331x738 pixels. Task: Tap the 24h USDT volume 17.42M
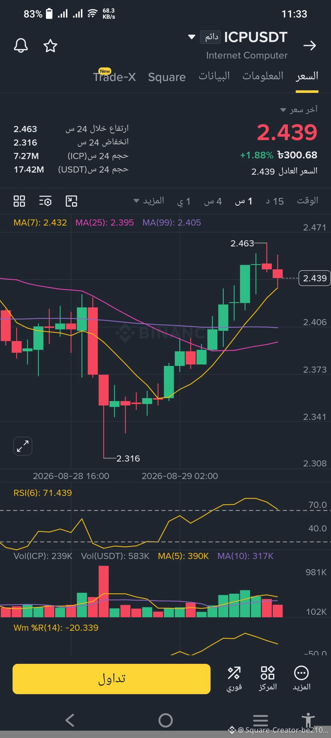(x=29, y=169)
